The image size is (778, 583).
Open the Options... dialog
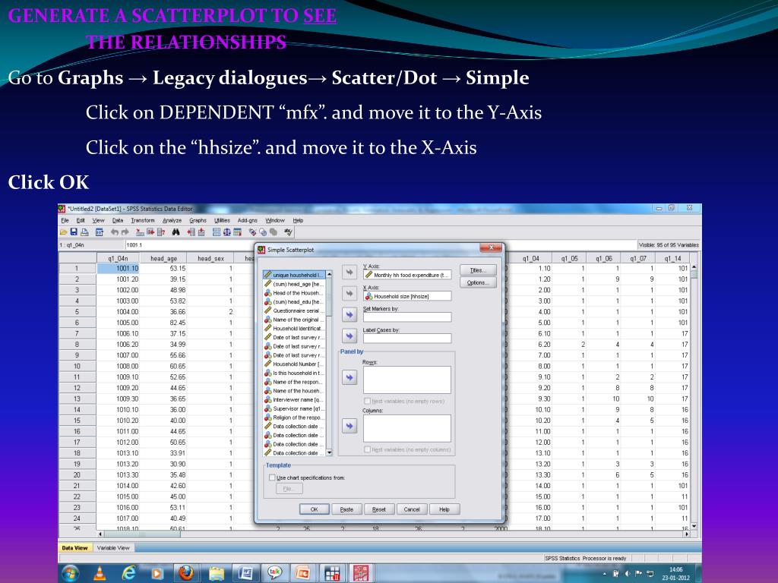[x=479, y=282]
